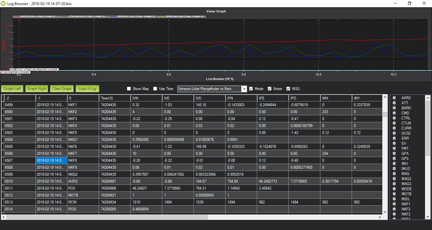Screen dimensions: 432x230
Task: Open the Load A Log file dialog
Action: pyautogui.click(x=87, y=89)
